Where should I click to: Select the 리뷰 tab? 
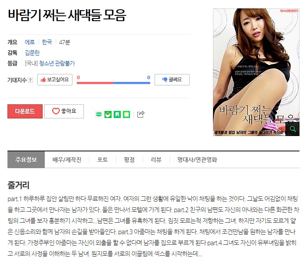pos(156,160)
